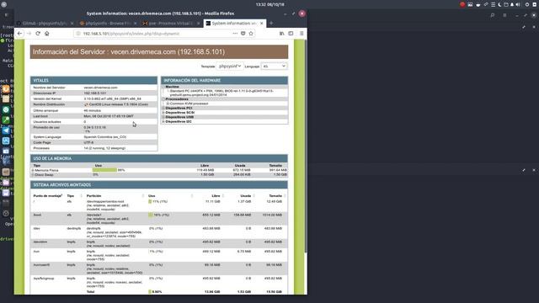Sort filesystems by Usada column
The height and width of the screenshot is (303, 539).
(245, 196)
